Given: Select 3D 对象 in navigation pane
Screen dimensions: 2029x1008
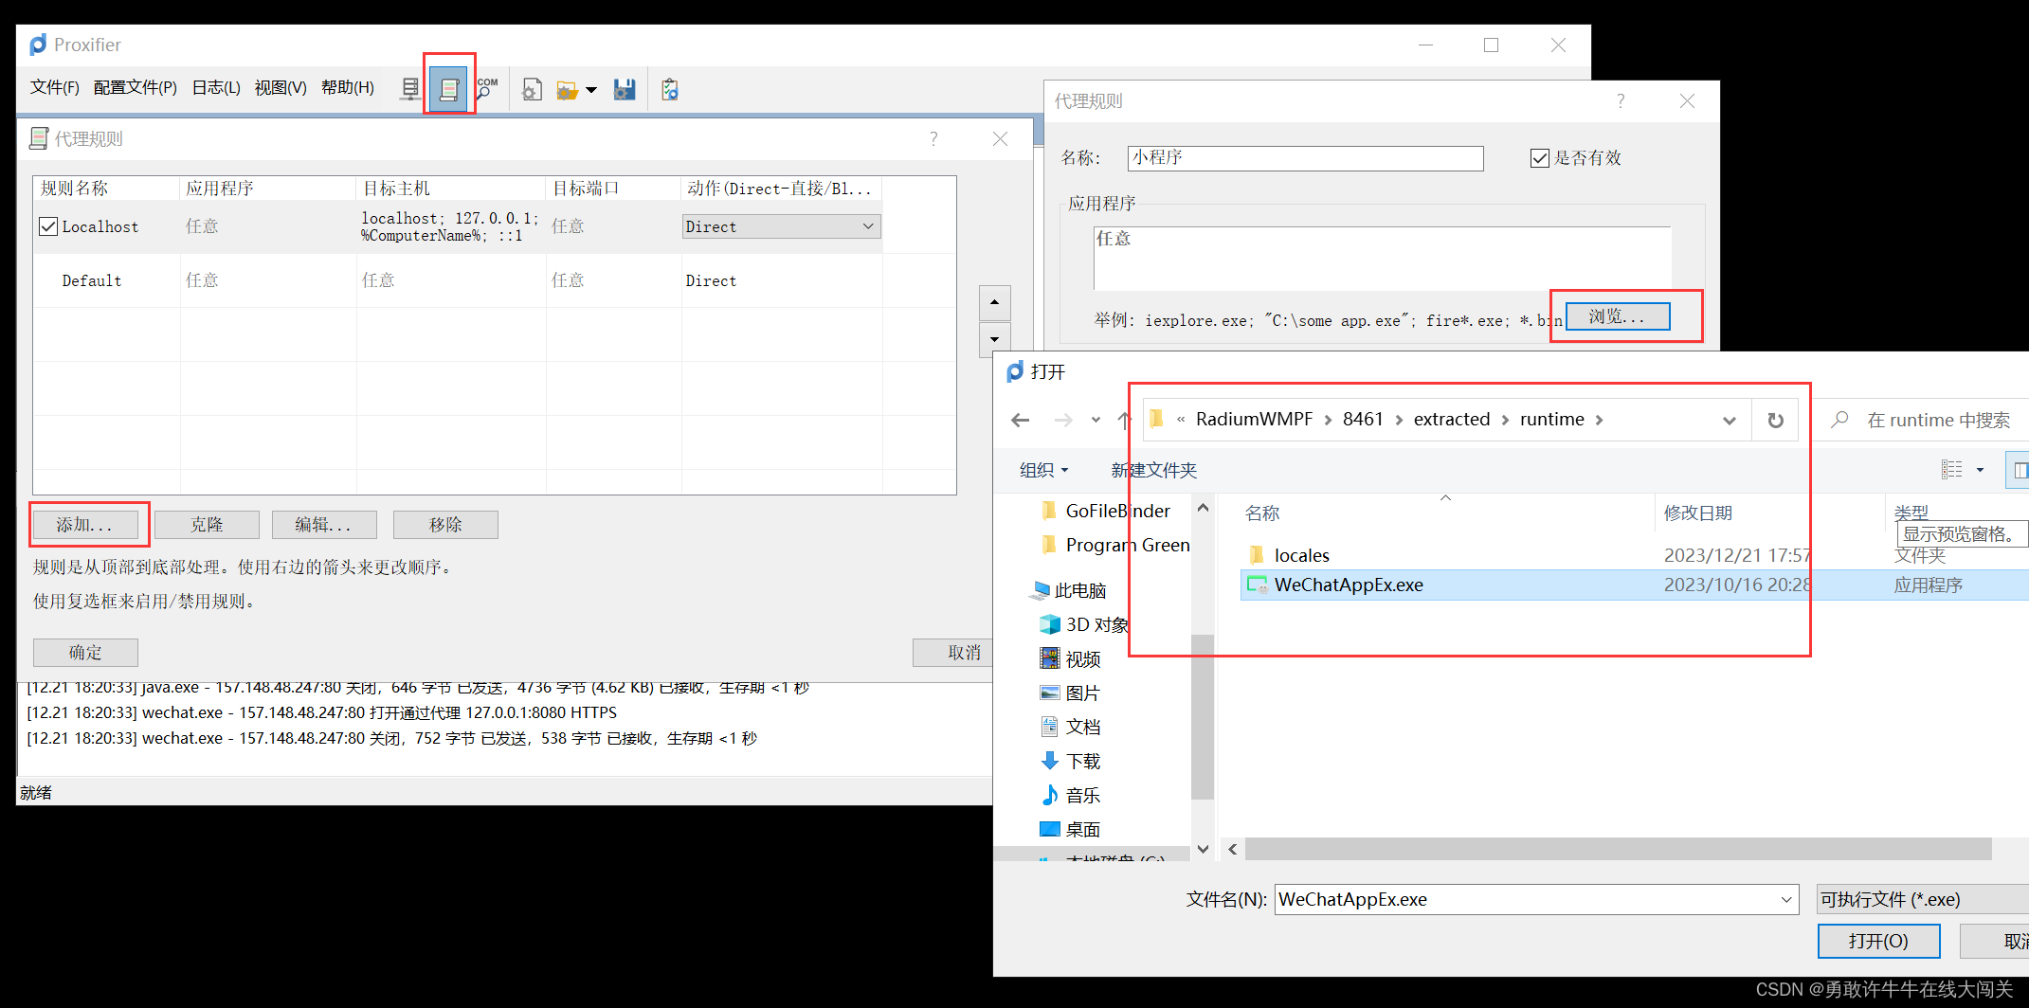Looking at the screenshot, I should point(1086,624).
